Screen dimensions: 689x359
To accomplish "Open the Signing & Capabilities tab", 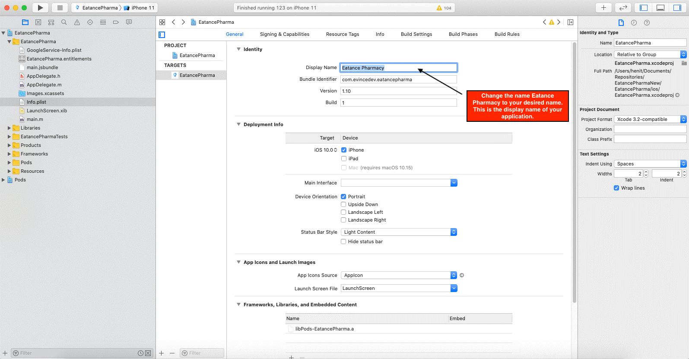I will 284,34.
